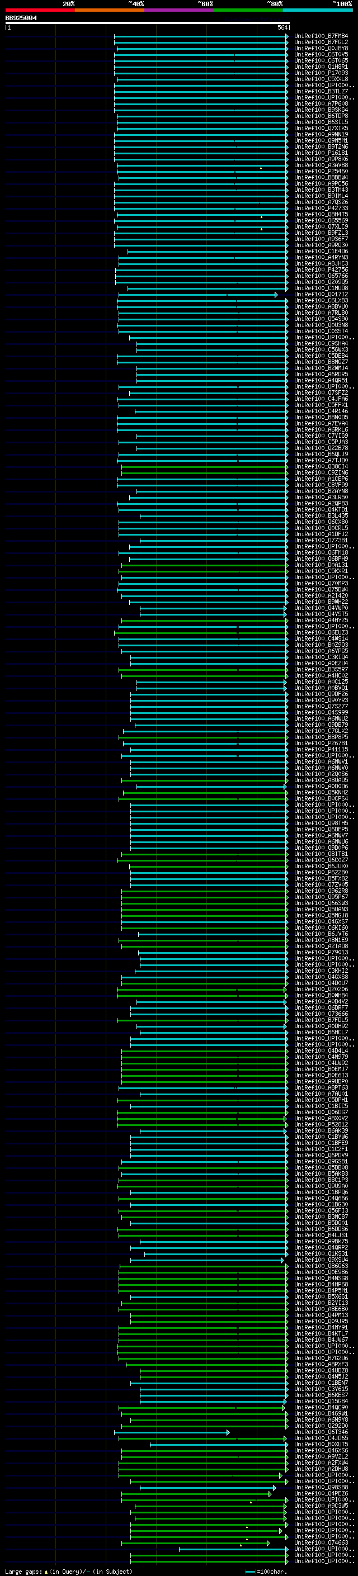Select hit label UniRef100_A9V2L2
This screenshot has width=358, height=1576.
(321, 1457)
